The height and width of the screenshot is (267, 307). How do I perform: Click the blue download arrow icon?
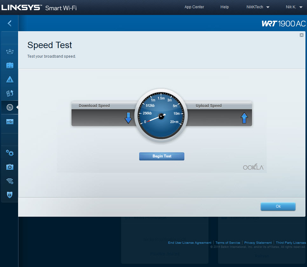pyautogui.click(x=128, y=118)
